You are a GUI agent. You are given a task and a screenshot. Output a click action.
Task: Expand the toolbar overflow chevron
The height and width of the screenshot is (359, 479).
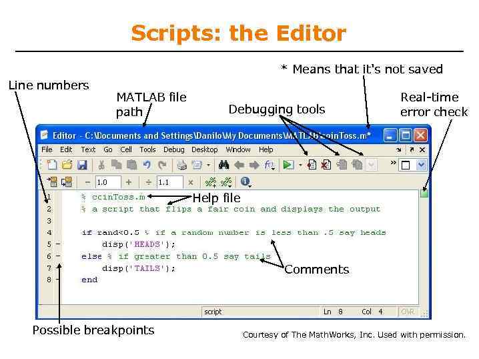tap(393, 163)
